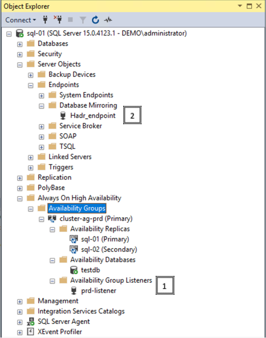Collapse the Availability Replicas folder
This screenshot has width=266, height=338.
pyautogui.click(x=52, y=229)
